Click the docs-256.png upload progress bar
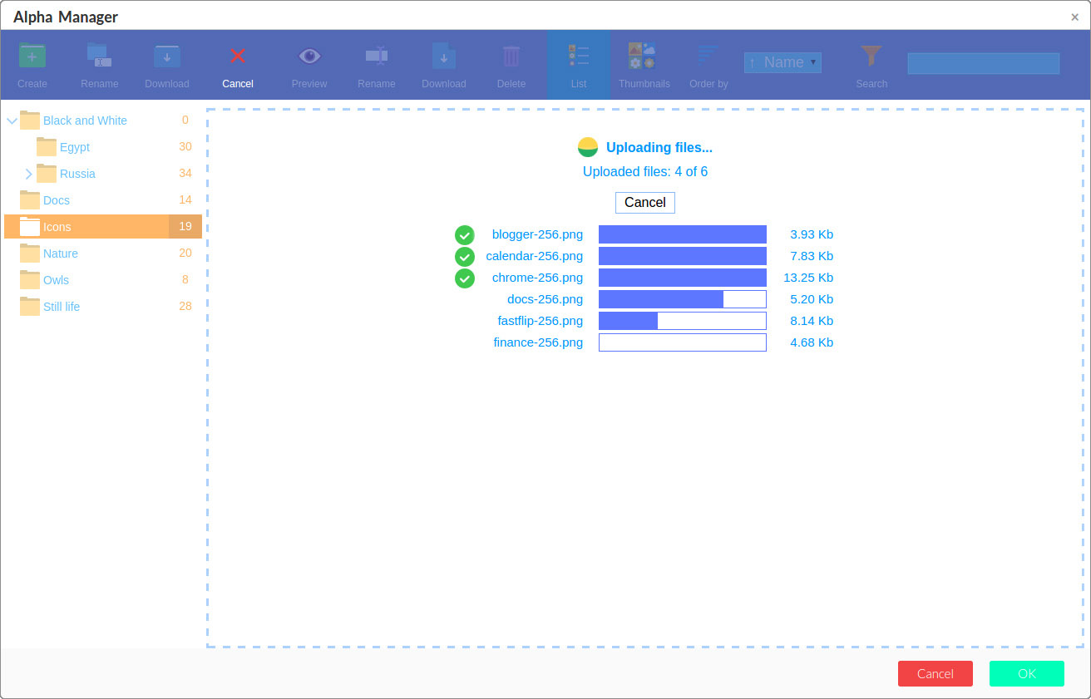This screenshot has width=1091, height=699. (x=682, y=299)
